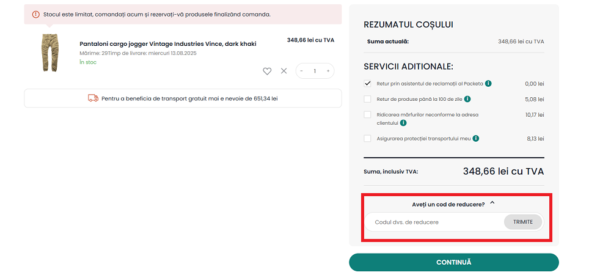
Task: Open the Vintage Industries Vince pants link
Action: [168, 44]
